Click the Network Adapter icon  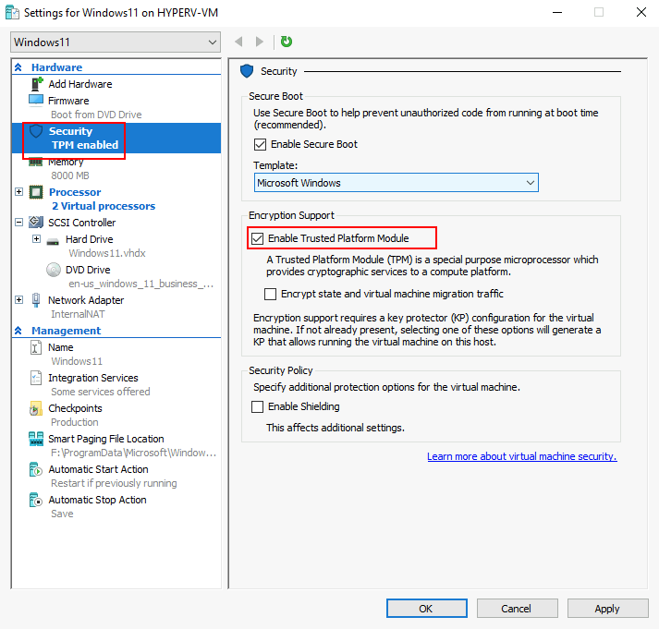pyautogui.click(x=36, y=300)
